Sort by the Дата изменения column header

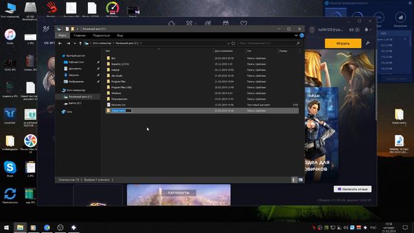tap(224, 50)
